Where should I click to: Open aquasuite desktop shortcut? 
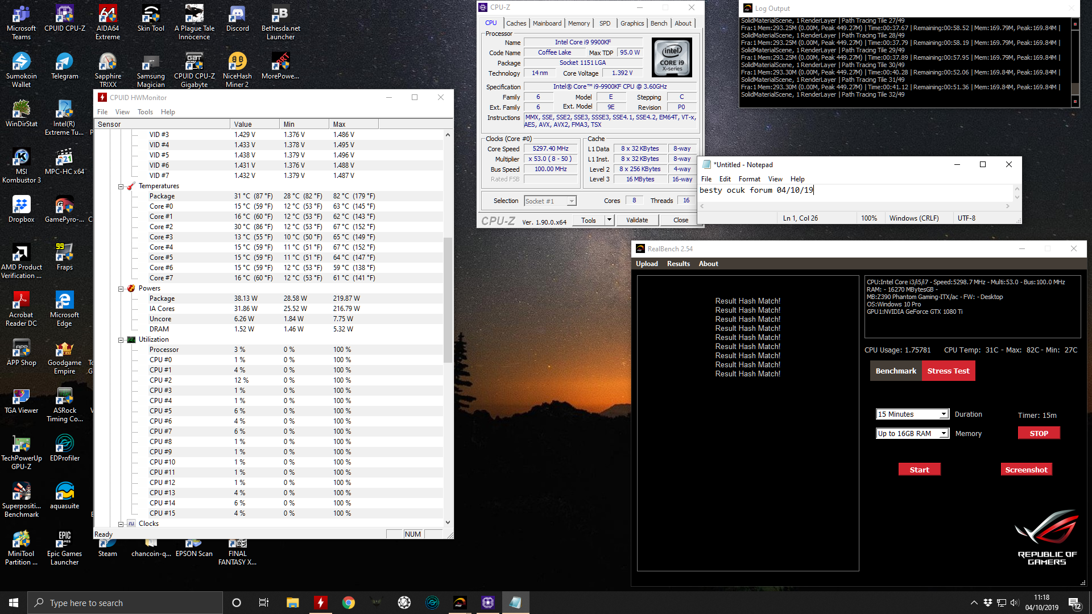[x=64, y=496]
